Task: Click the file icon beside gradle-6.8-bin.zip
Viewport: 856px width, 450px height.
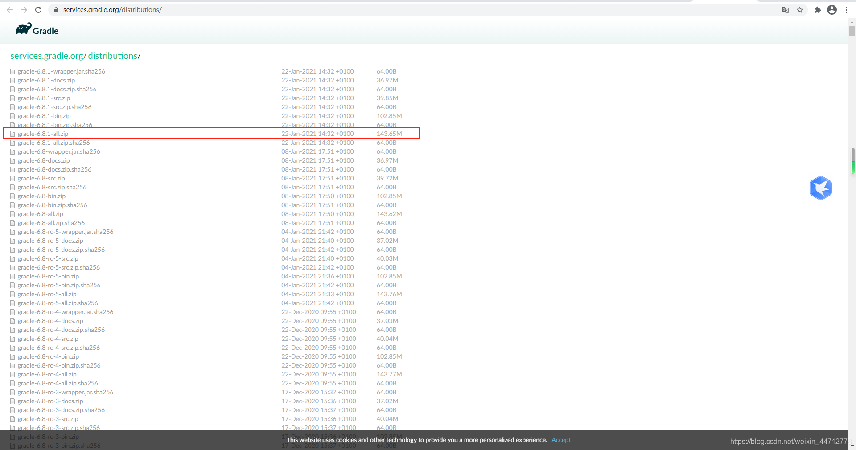Action: 12,196
